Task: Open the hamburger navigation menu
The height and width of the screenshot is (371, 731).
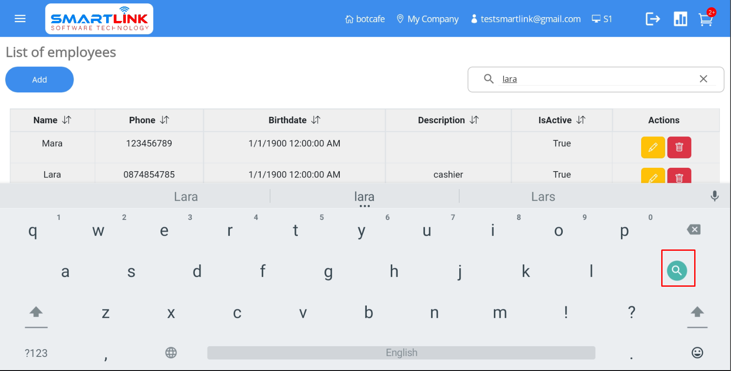Action: click(20, 19)
